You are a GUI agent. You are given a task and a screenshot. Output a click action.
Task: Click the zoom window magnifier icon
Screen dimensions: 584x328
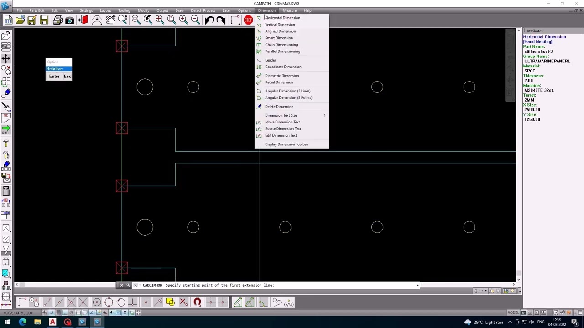tap(136, 20)
